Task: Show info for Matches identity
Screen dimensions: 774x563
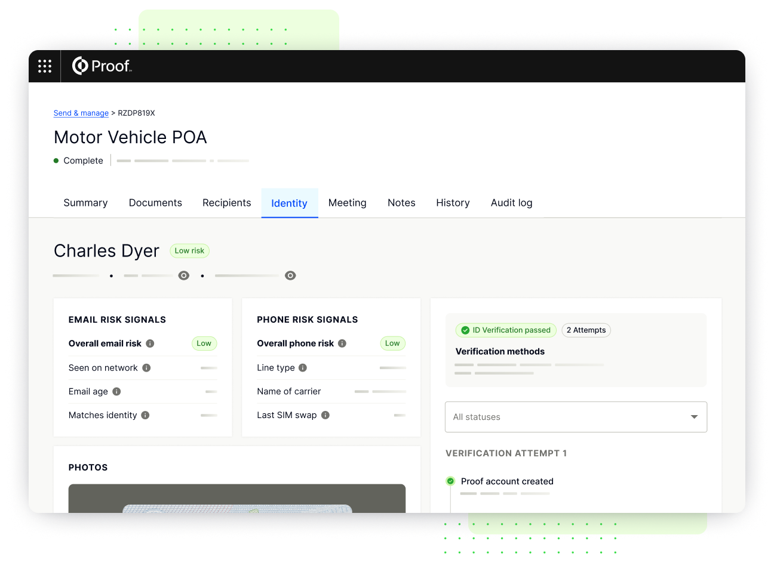Action: coord(145,415)
